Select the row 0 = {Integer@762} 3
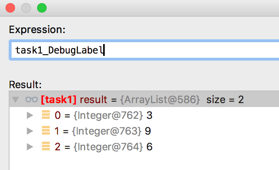The image size is (279, 170). [144, 115]
